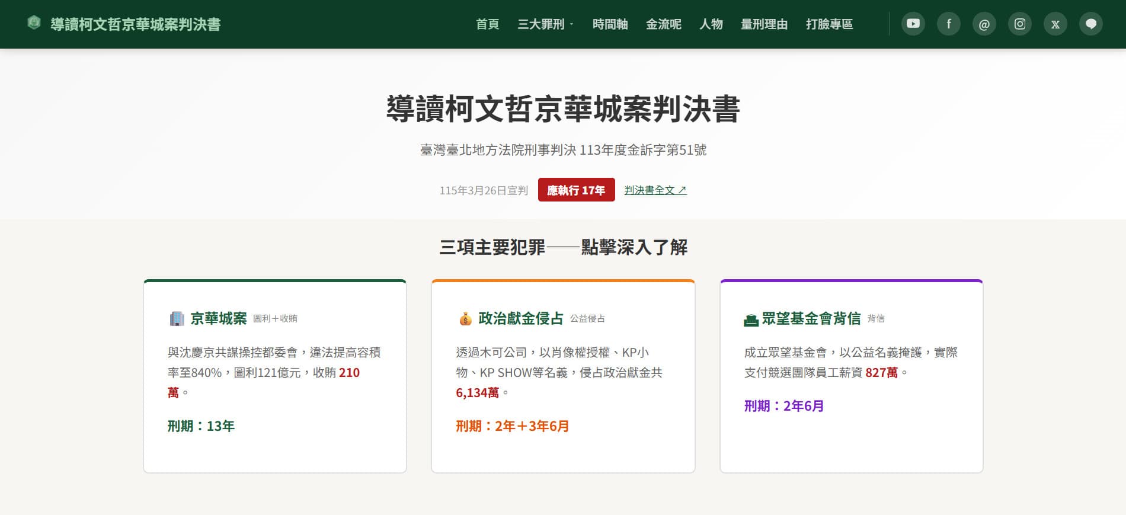This screenshot has height=515, width=1126.
Task: Open the X (Twitter) social icon
Action: pos(1055,24)
